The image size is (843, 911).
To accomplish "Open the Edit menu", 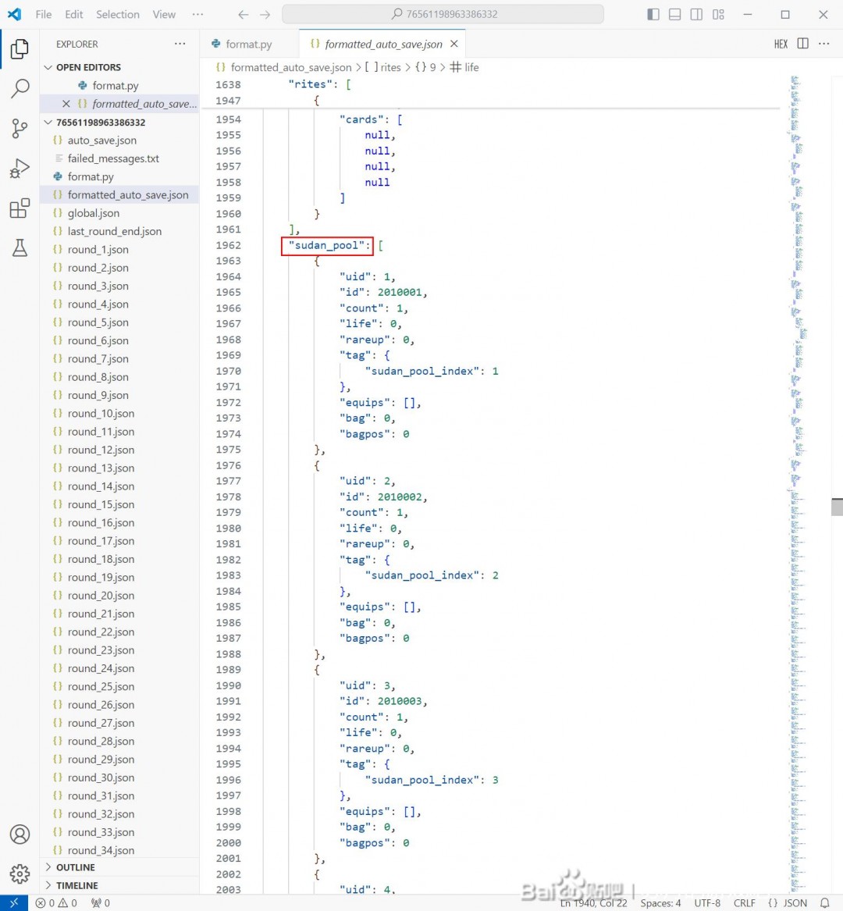I will [x=74, y=15].
